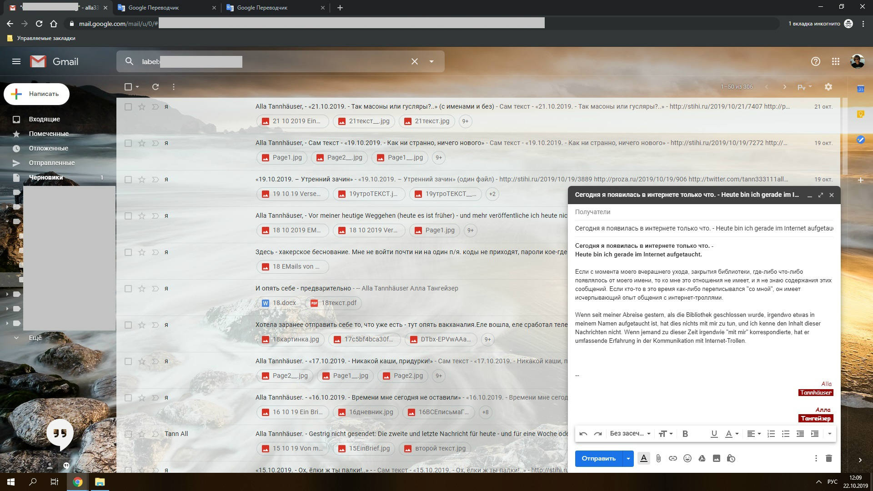Star the И опять себе message
This screenshot has width=873, height=491.
(x=142, y=289)
